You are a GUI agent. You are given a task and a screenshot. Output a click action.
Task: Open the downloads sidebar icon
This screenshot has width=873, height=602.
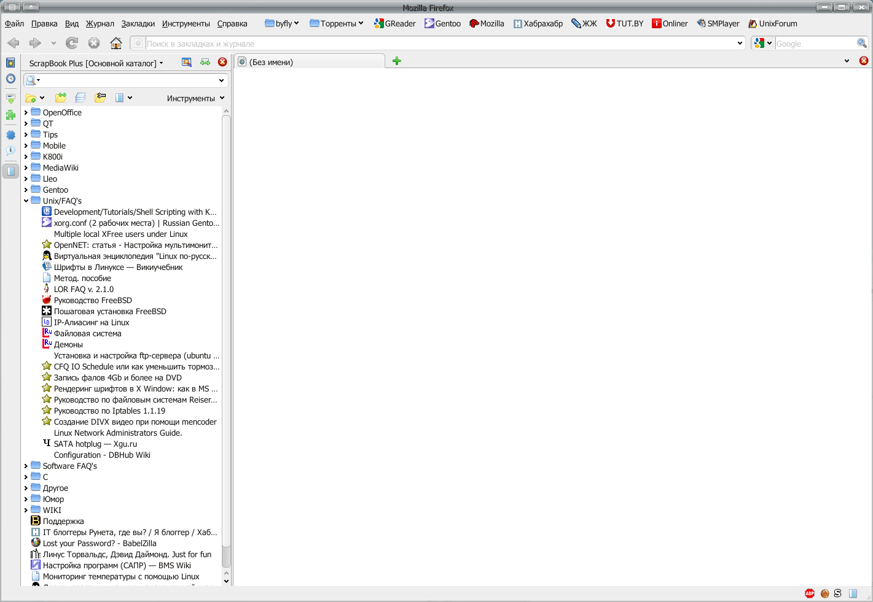(10, 98)
